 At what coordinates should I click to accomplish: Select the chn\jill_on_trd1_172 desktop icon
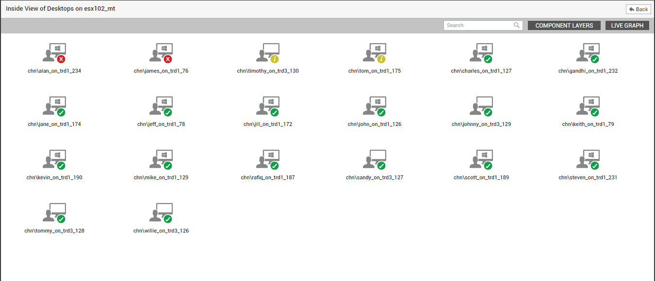(x=268, y=107)
